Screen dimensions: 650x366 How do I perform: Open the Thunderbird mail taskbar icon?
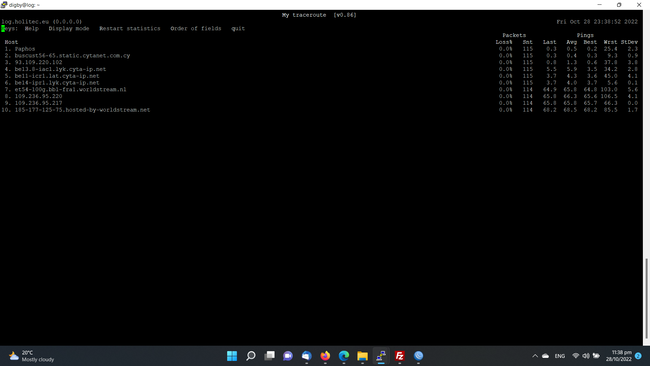[307, 356]
